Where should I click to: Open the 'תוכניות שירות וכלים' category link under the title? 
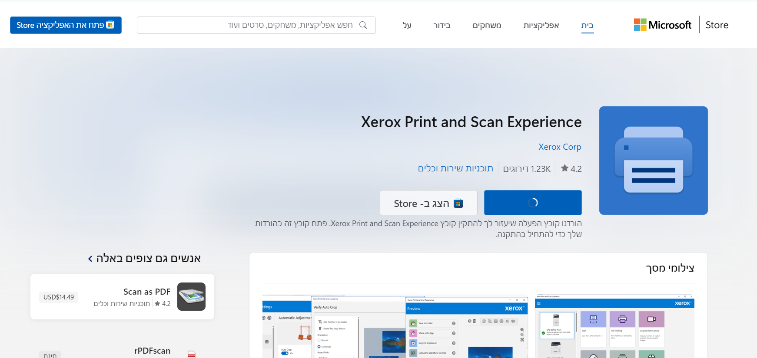click(455, 168)
